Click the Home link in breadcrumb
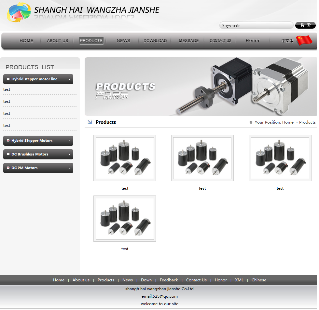 [x=288, y=122]
